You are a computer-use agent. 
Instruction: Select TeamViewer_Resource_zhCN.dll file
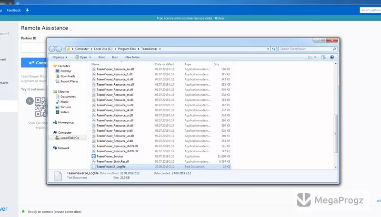pos(117,146)
